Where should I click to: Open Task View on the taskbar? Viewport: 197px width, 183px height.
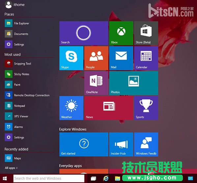click(x=93, y=178)
